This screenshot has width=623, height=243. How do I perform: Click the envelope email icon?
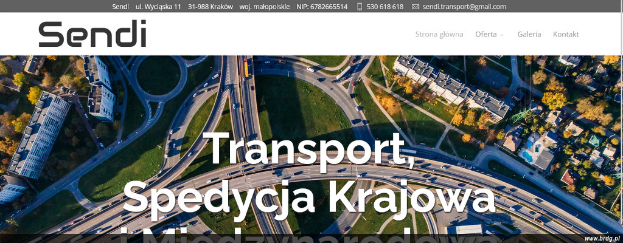[416, 7]
